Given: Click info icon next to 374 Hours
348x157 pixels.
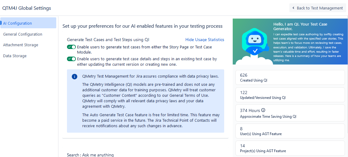Looking at the screenshot, I should (x=263, y=110).
